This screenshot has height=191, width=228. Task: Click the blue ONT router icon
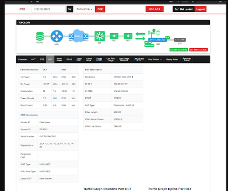click(x=157, y=40)
